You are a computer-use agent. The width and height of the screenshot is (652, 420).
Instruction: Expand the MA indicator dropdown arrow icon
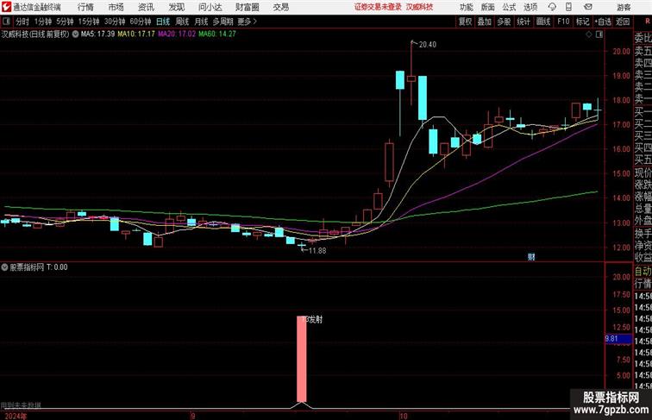click(x=75, y=34)
